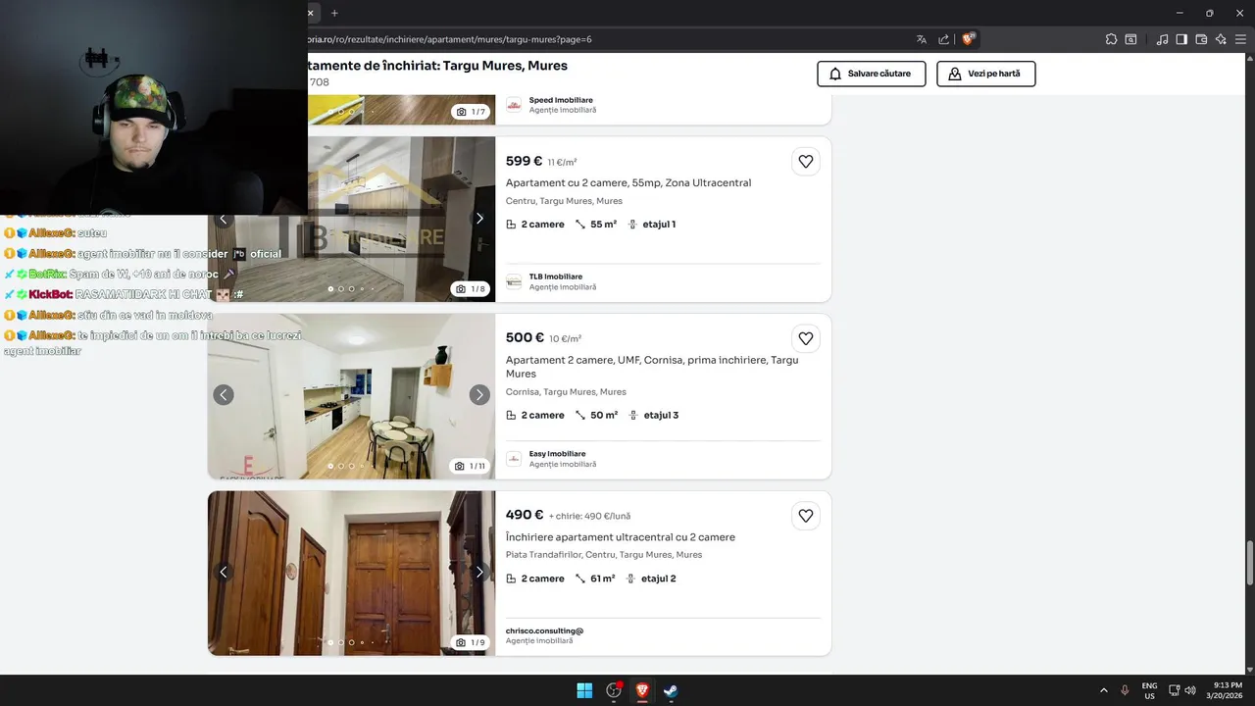Open the browser hamburger main menu
Screen dimensions: 1255x706
[x=1240, y=39]
